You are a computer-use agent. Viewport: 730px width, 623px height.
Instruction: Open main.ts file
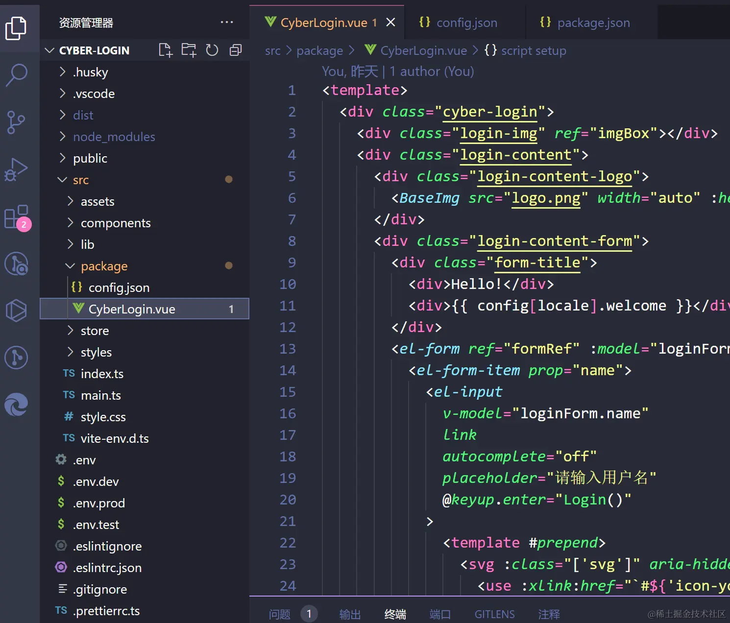point(145,395)
